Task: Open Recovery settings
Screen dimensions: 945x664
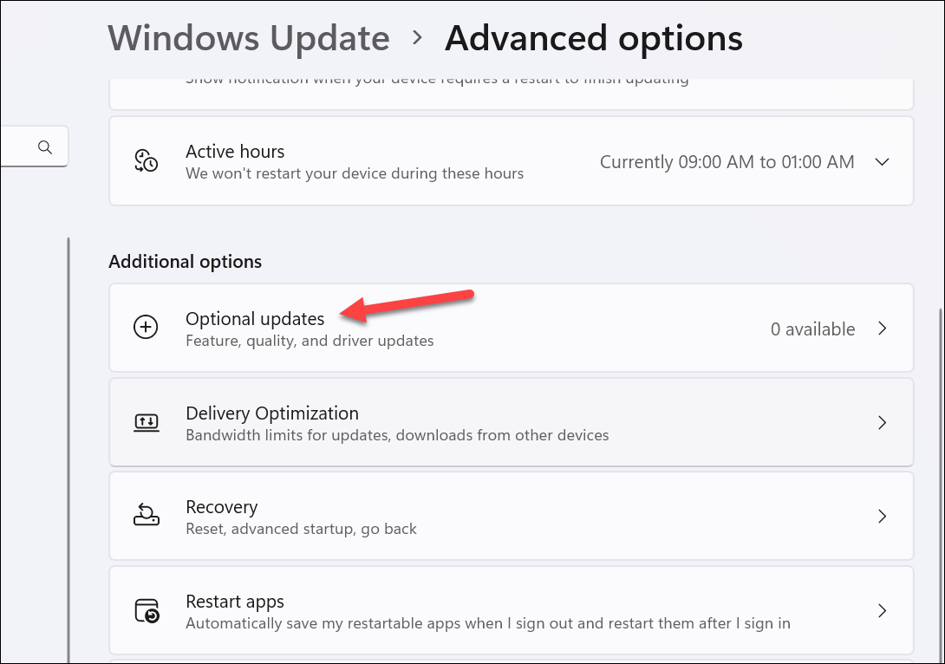Action: pyautogui.click(x=512, y=516)
